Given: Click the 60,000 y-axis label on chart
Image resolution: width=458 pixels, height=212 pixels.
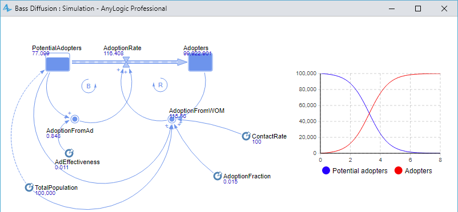Looking at the screenshot, I should [307, 105].
